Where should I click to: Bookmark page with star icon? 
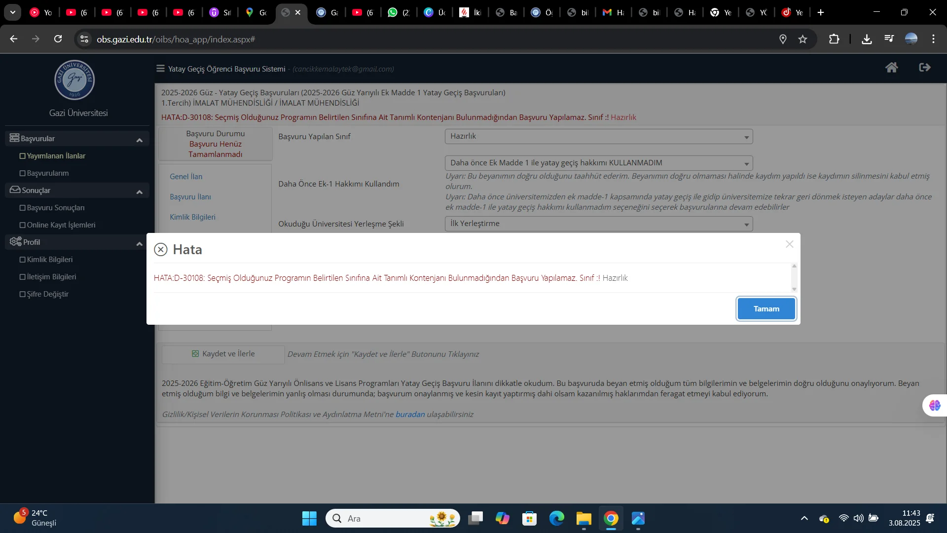click(802, 39)
